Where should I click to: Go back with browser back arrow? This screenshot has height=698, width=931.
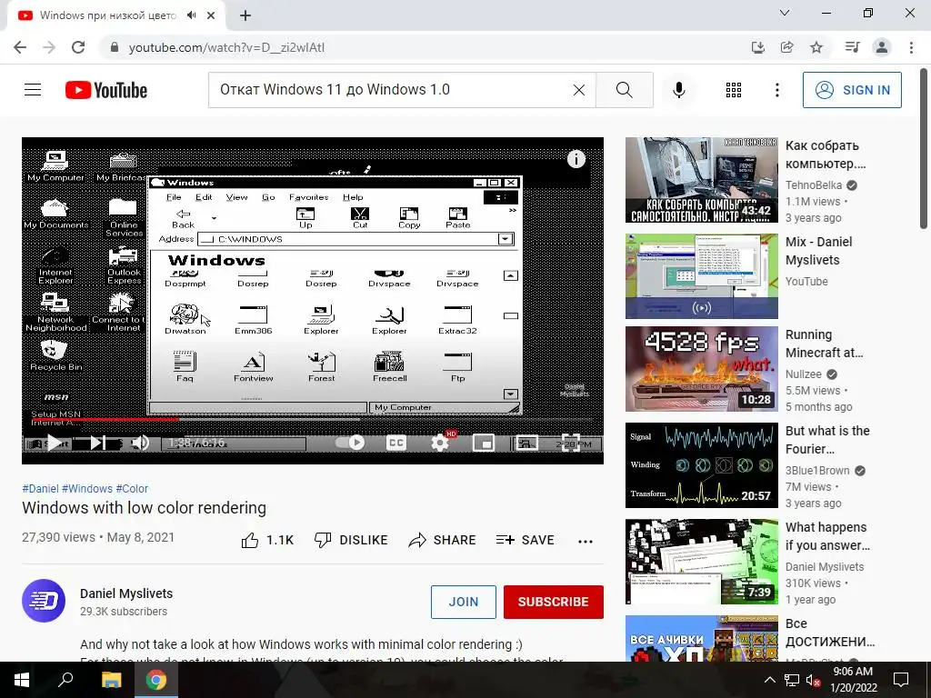click(x=20, y=47)
